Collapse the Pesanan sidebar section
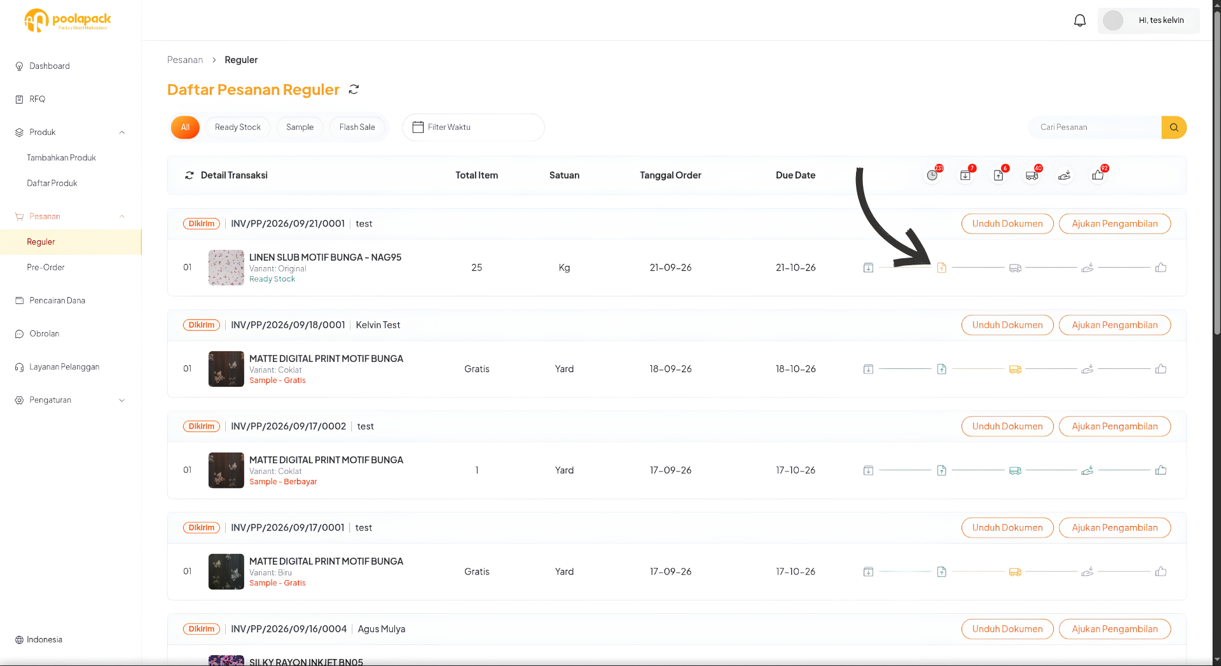 click(x=121, y=216)
